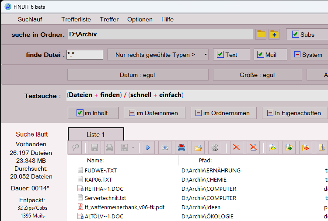Click the gear settings icon in toolbar
The width and height of the screenshot is (328, 221).
(x=214, y=148)
